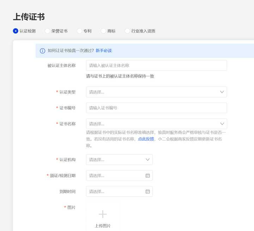The height and width of the screenshot is (231, 254).
Task: Click the calendar icon in 到期时间 field
Action: click(147, 192)
